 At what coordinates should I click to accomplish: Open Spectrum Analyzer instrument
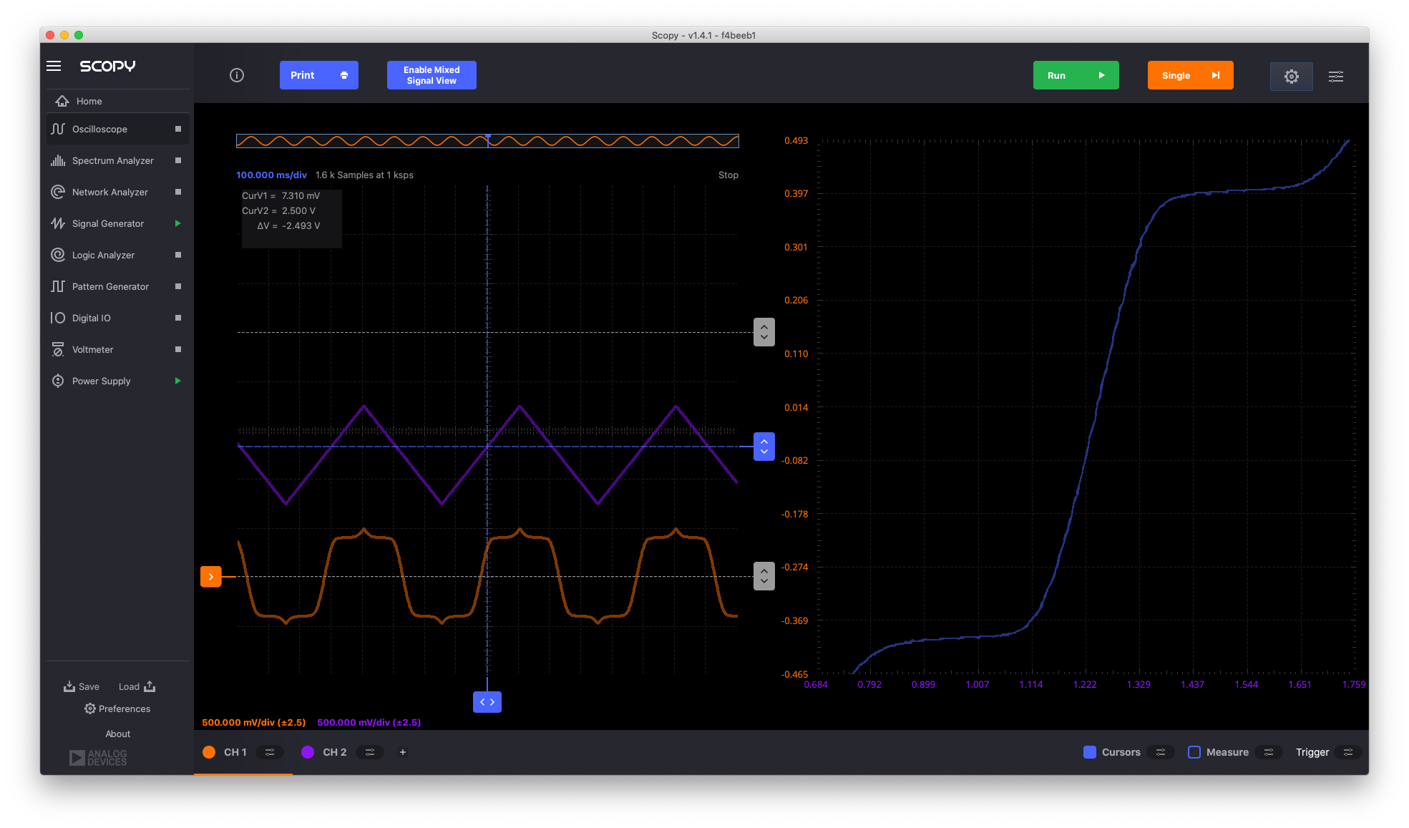pos(118,160)
